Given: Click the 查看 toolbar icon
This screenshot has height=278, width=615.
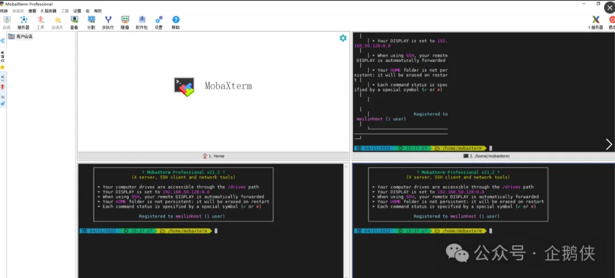Looking at the screenshot, I should point(74,22).
